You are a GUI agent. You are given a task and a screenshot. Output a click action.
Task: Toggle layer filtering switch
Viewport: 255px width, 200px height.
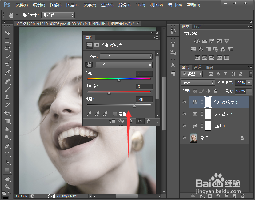click(251, 74)
